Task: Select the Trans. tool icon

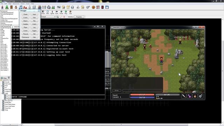Action: 43,12
